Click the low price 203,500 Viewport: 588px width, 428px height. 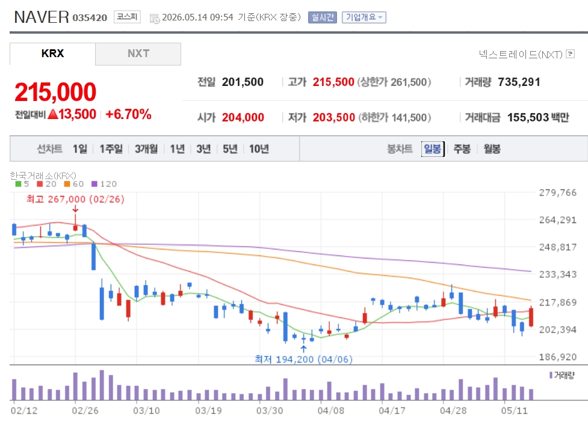(x=334, y=118)
